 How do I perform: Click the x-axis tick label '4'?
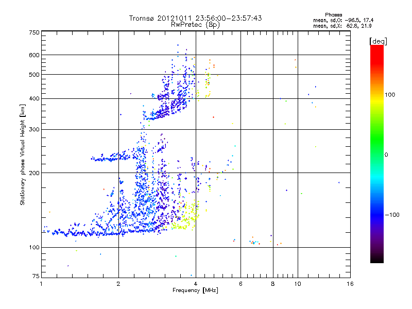pyautogui.click(x=196, y=284)
